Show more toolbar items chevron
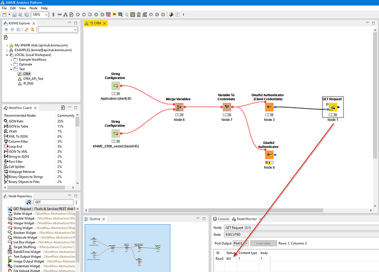379x272 pixels. coord(183,14)
